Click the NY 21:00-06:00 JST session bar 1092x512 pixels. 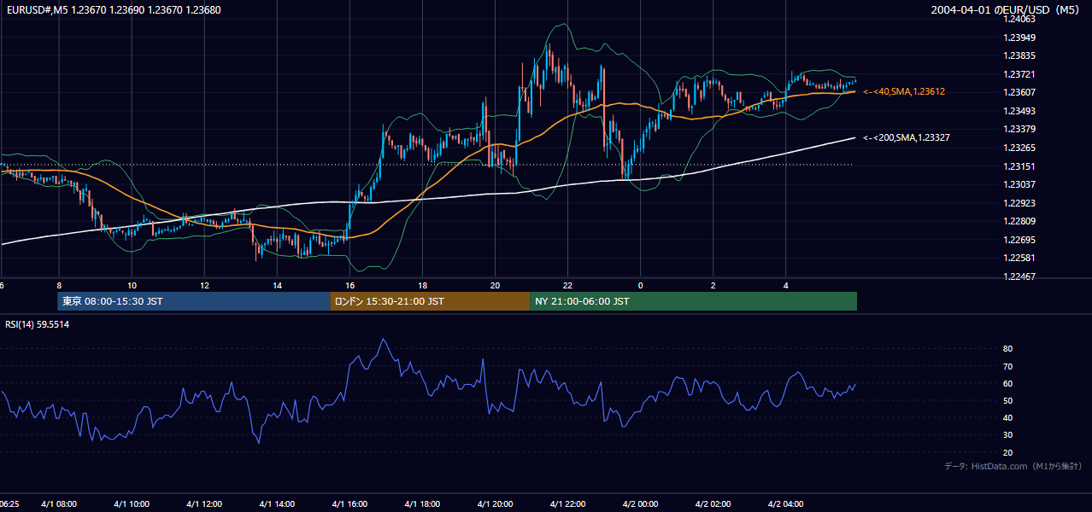(693, 301)
